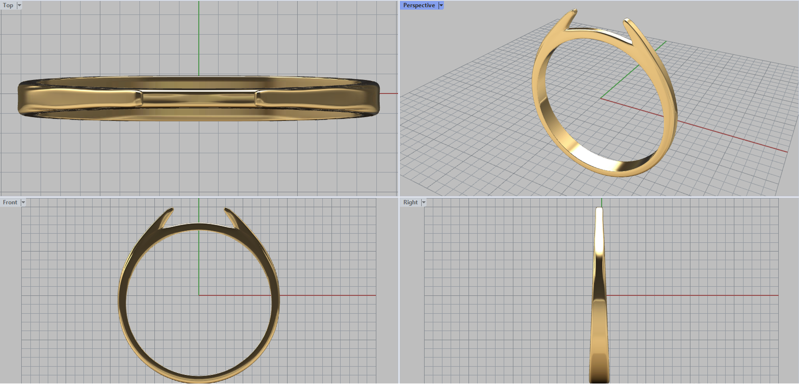
Task: Click the red axis line in Right viewport
Action: tap(699, 295)
